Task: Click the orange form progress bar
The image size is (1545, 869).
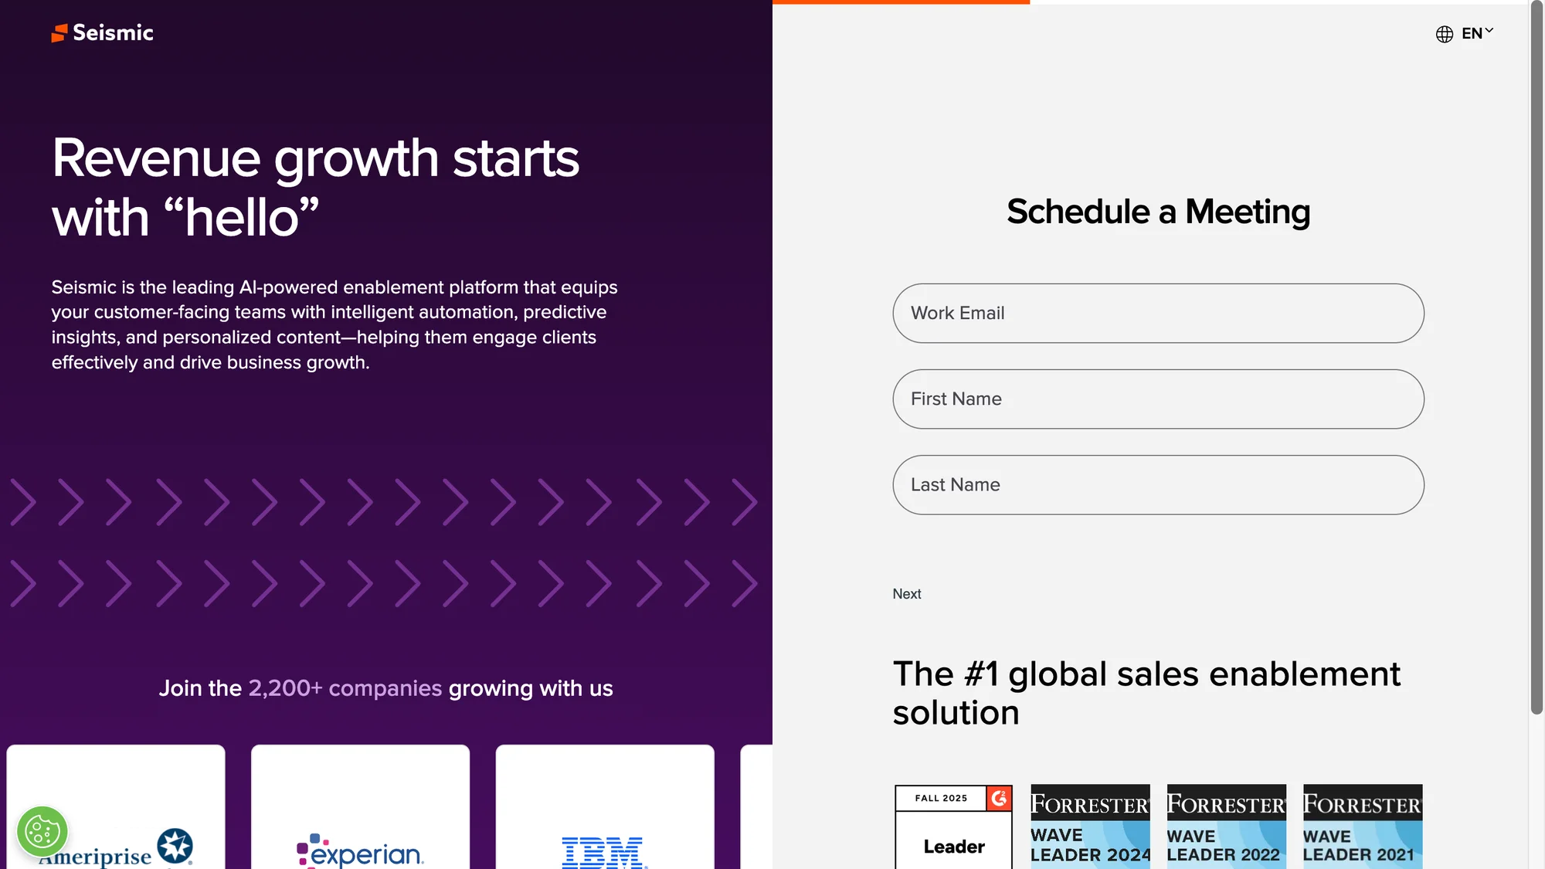Action: tap(901, 2)
